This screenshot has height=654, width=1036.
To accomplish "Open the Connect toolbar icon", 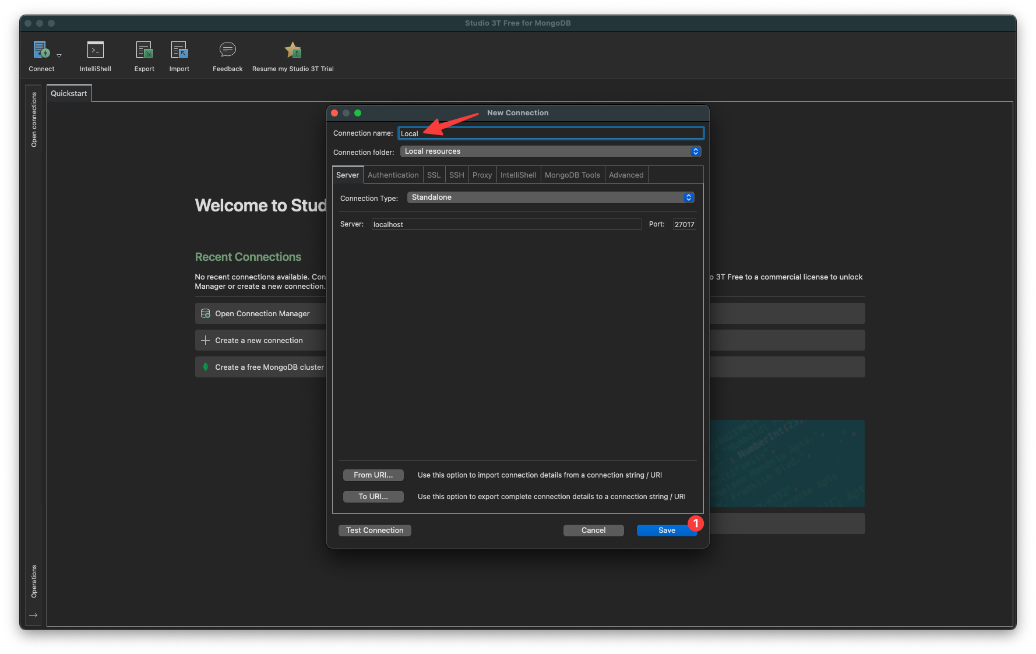I will [41, 50].
